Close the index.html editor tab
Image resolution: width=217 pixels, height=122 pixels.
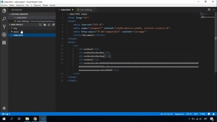click(73, 10)
